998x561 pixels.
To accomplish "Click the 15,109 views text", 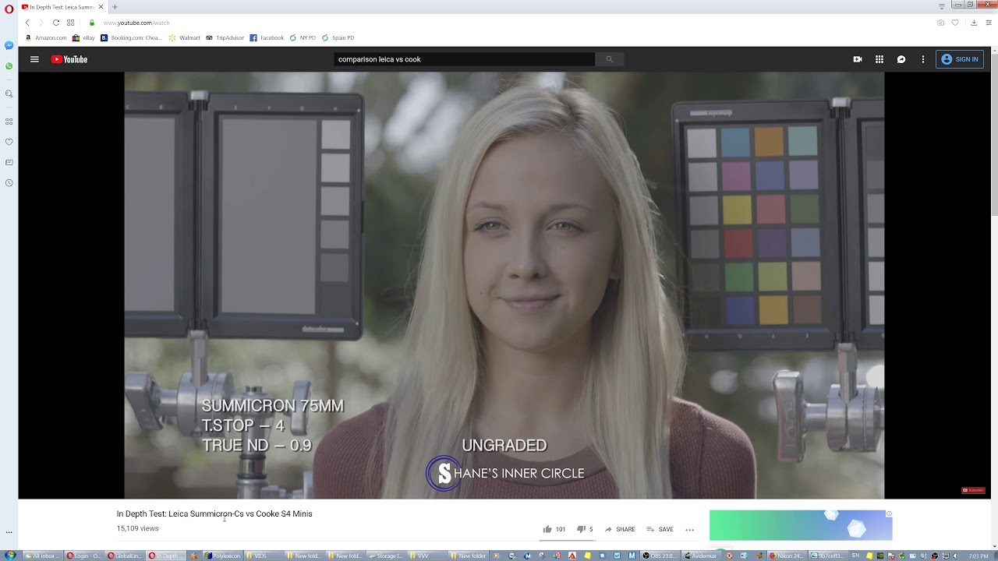I will pos(137,528).
